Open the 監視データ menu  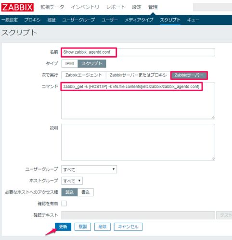pyautogui.click(x=52, y=7)
